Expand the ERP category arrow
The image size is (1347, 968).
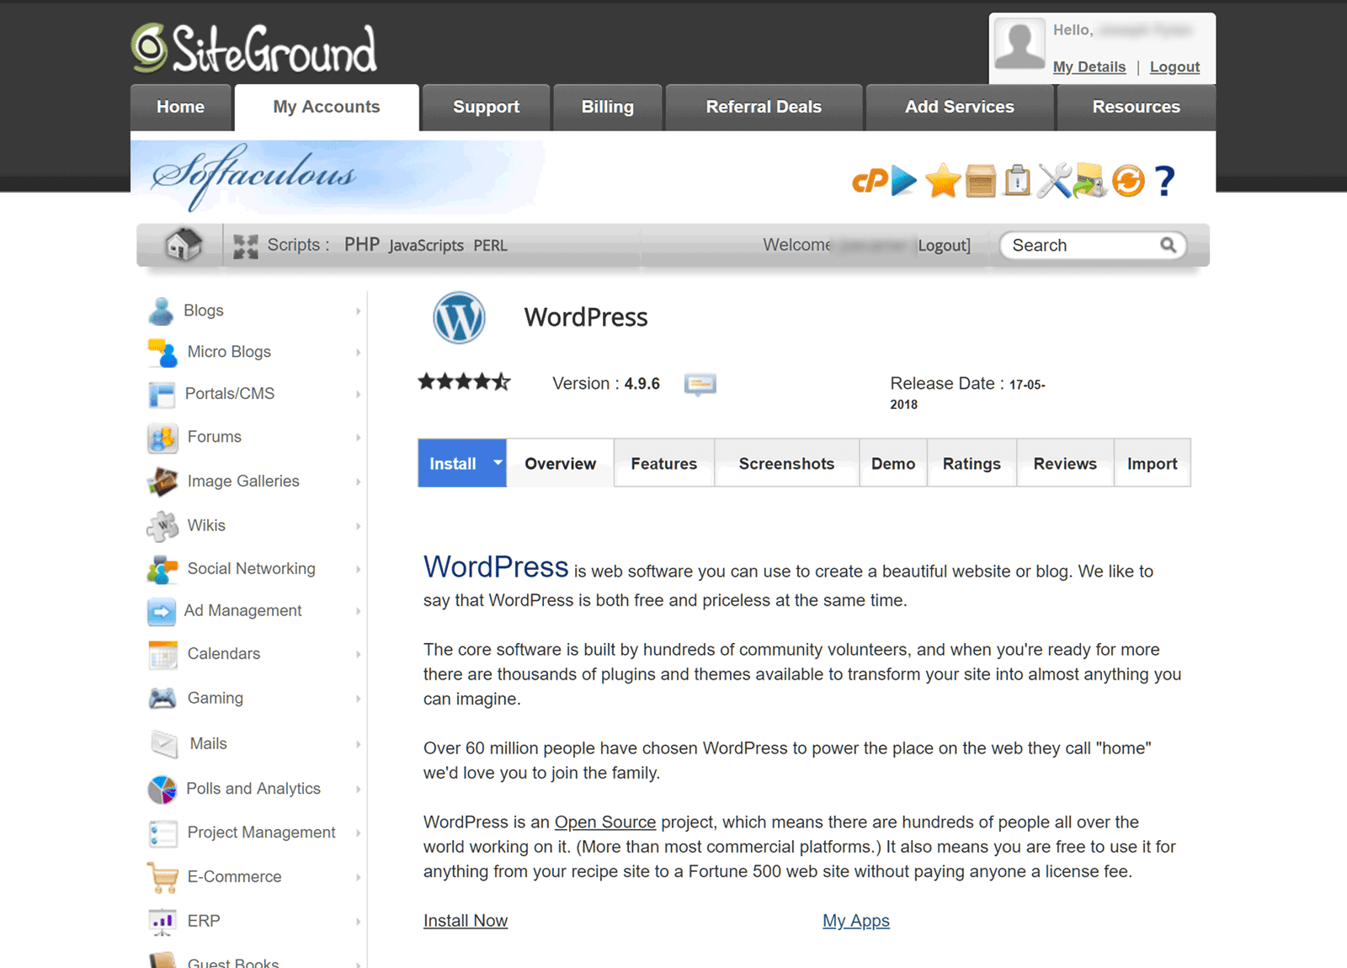point(358,922)
